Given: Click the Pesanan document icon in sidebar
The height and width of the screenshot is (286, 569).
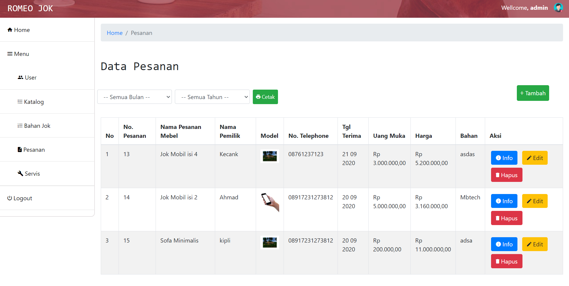Looking at the screenshot, I should (20, 150).
